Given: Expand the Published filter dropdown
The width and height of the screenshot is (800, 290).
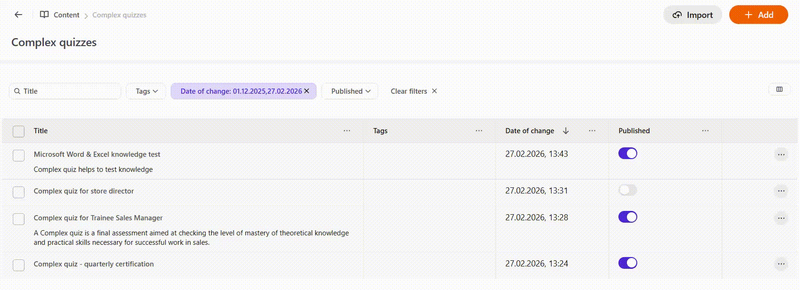Looking at the screenshot, I should pos(350,91).
